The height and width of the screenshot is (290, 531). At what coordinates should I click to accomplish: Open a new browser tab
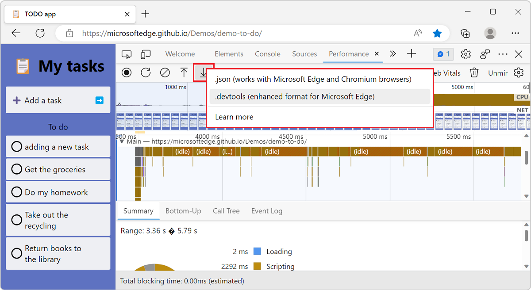(x=145, y=14)
